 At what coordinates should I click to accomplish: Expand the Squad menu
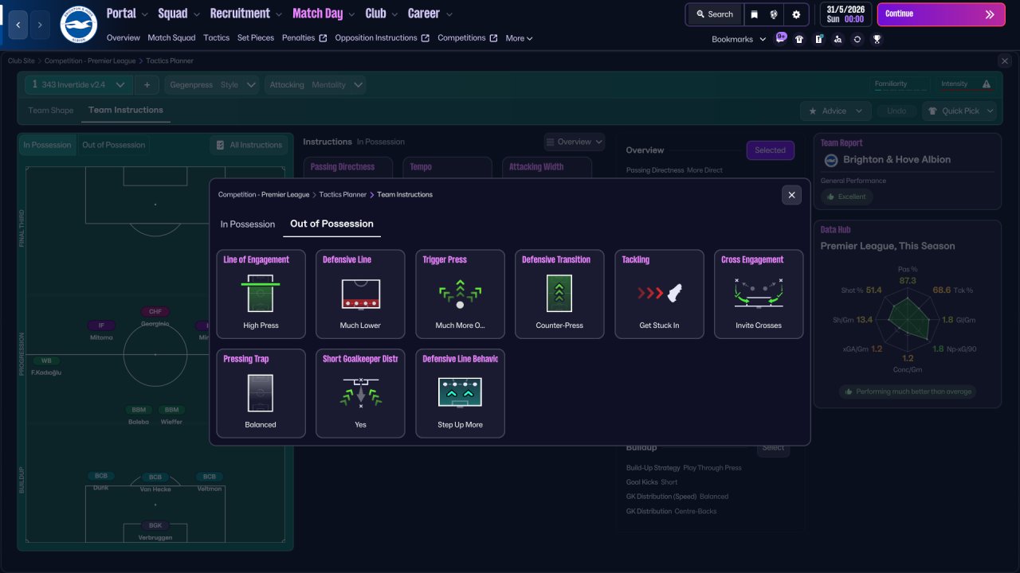(x=178, y=14)
